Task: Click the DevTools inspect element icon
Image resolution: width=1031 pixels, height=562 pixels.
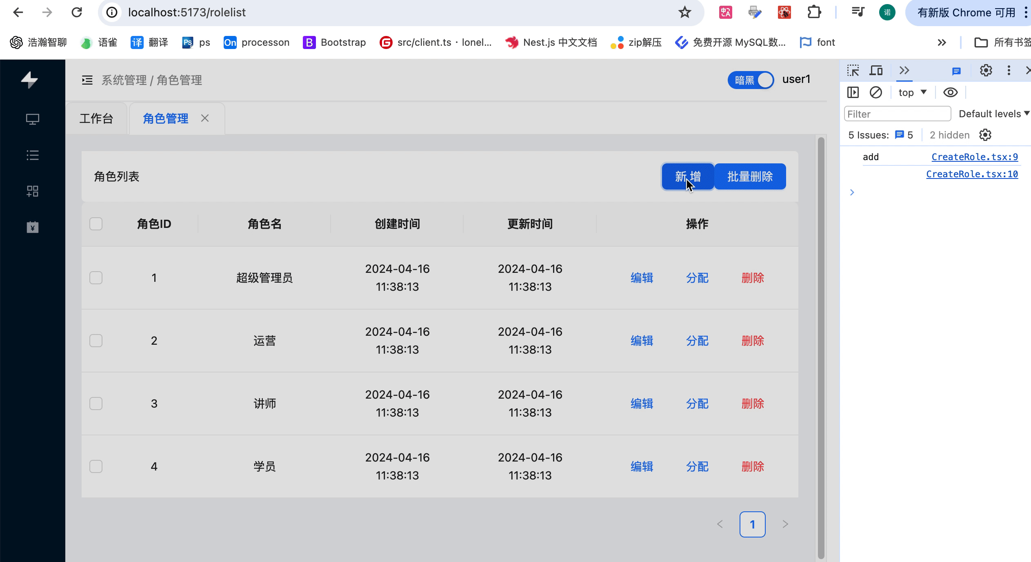Action: pyautogui.click(x=853, y=71)
